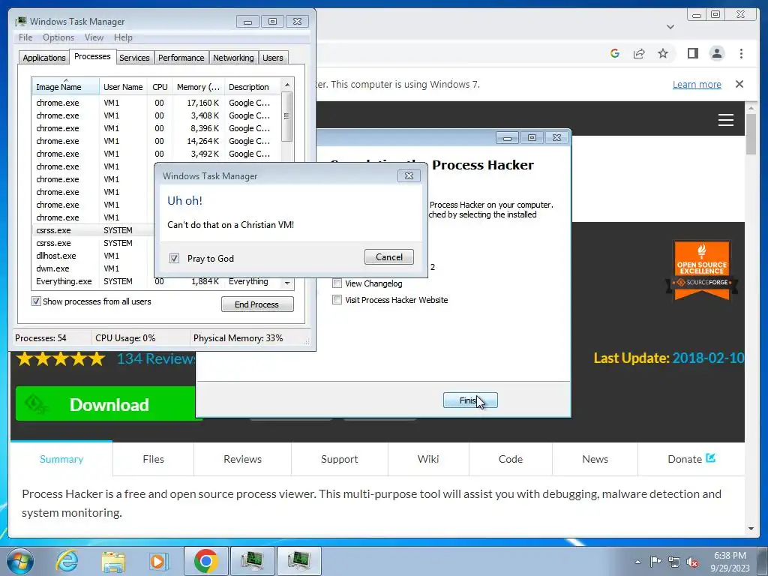768x576 pixels.
Task: Show hidden tray icons arrow
Action: click(x=637, y=562)
